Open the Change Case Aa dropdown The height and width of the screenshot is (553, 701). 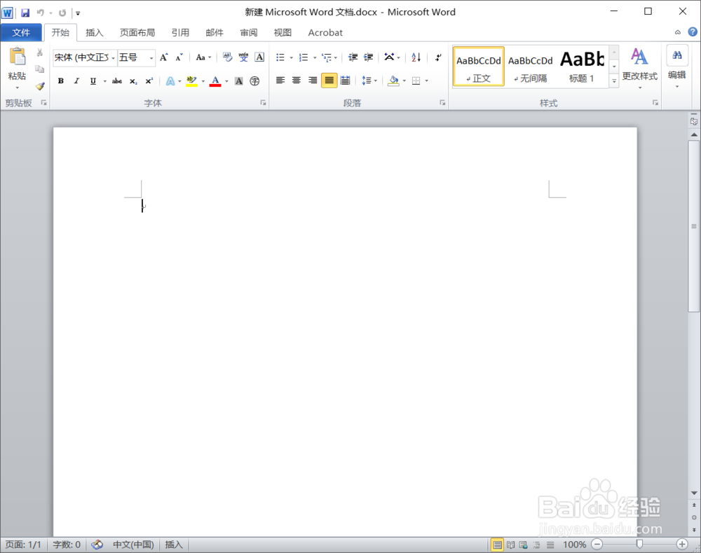coord(203,57)
